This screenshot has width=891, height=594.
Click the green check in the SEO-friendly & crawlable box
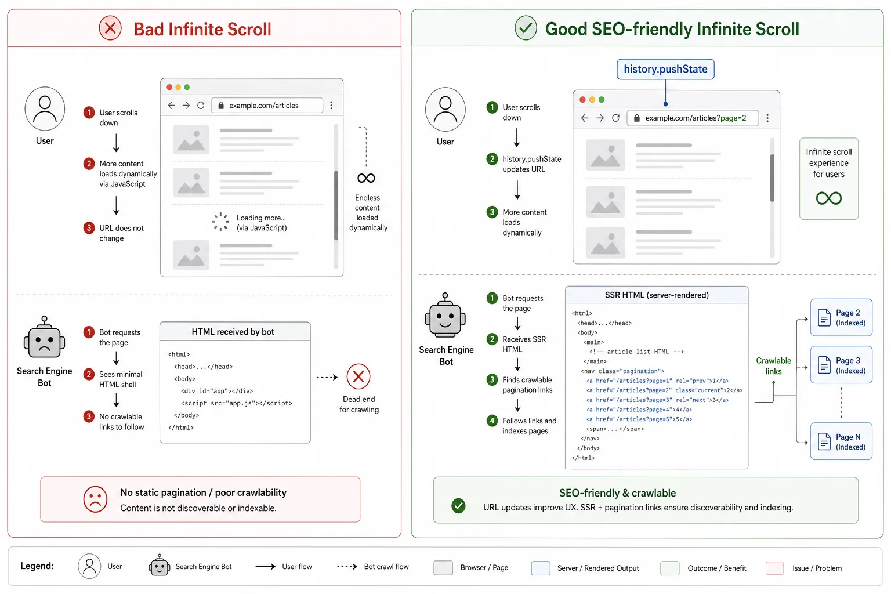point(458,506)
